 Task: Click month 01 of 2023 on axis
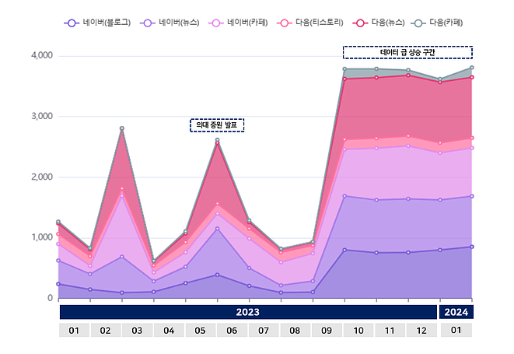click(74, 331)
